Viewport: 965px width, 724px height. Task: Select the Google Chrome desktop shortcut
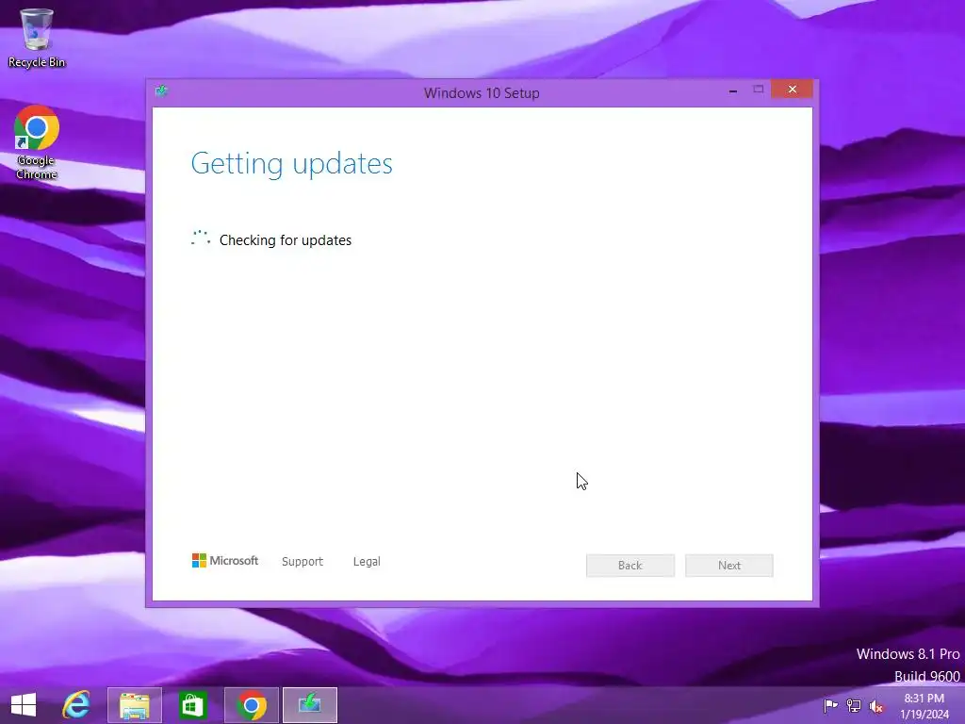(x=37, y=143)
